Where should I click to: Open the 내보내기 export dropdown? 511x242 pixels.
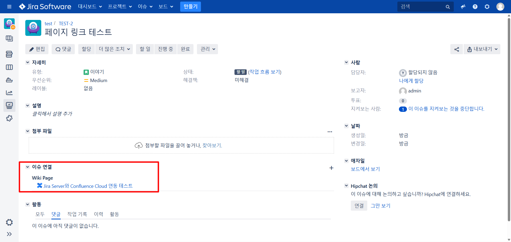pyautogui.click(x=482, y=49)
